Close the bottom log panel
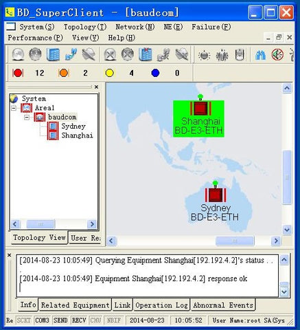 tap(9, 255)
